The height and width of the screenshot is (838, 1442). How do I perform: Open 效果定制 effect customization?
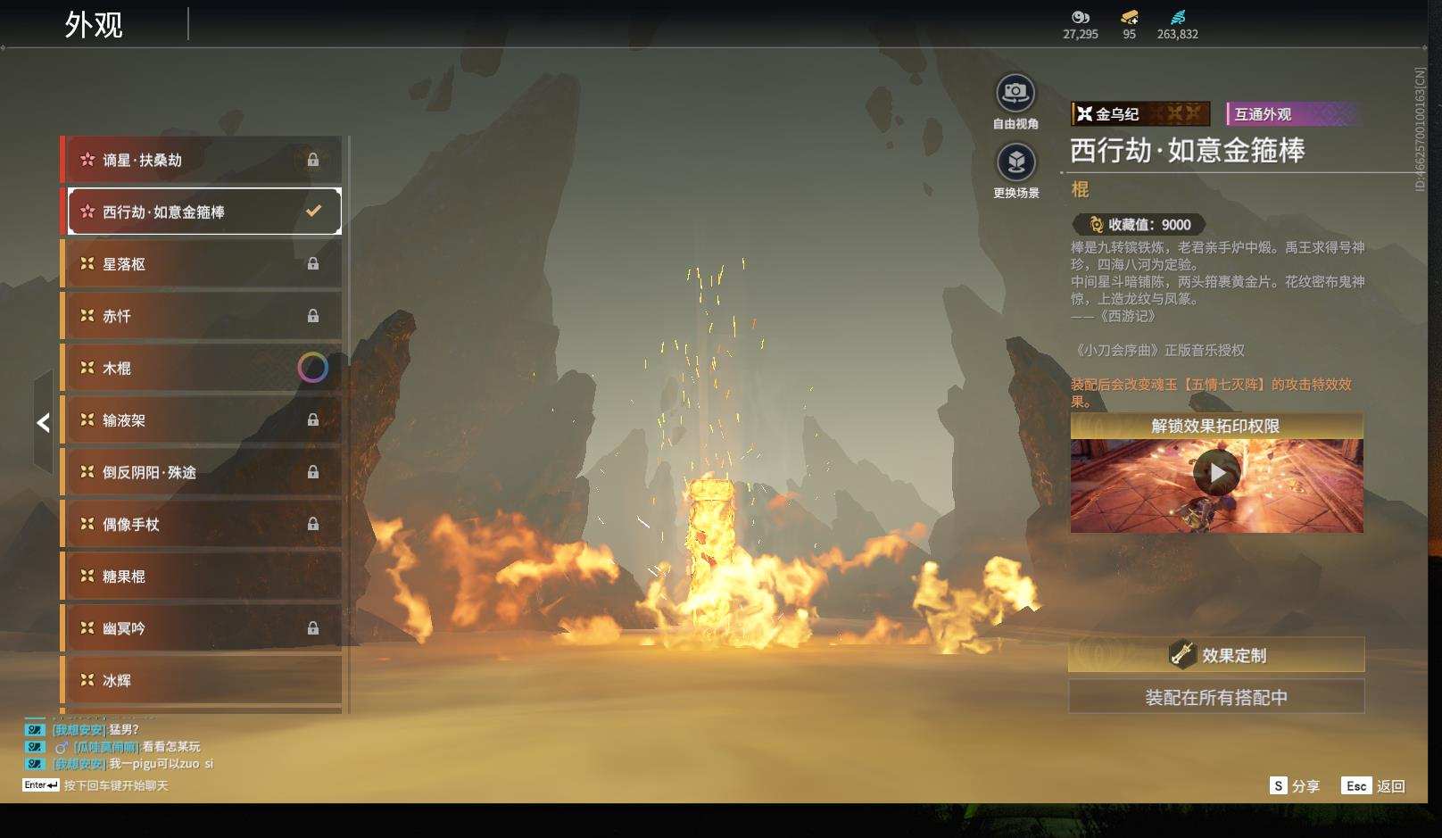pos(1216,655)
